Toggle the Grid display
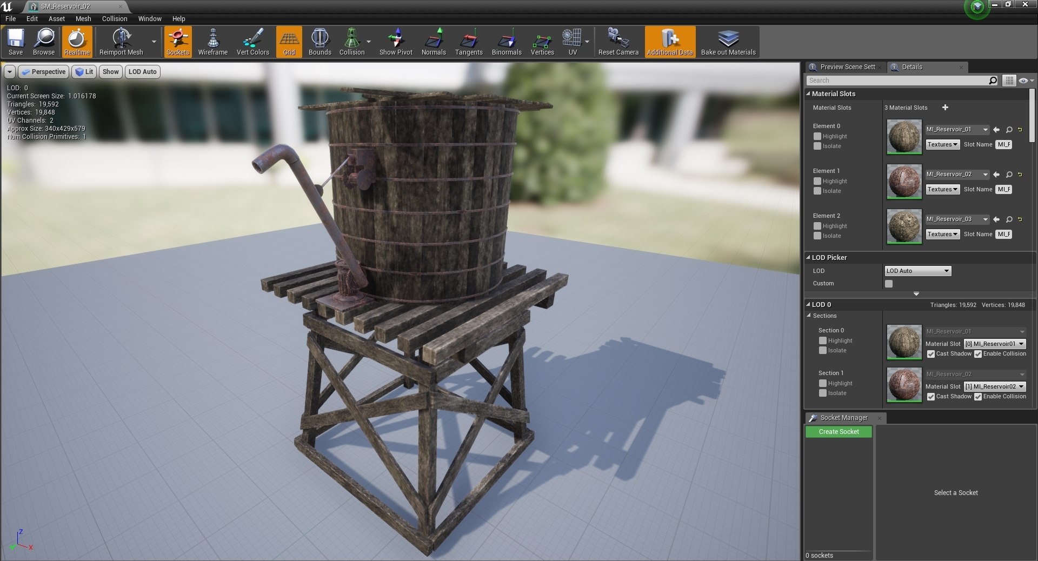The height and width of the screenshot is (561, 1038). 289,42
